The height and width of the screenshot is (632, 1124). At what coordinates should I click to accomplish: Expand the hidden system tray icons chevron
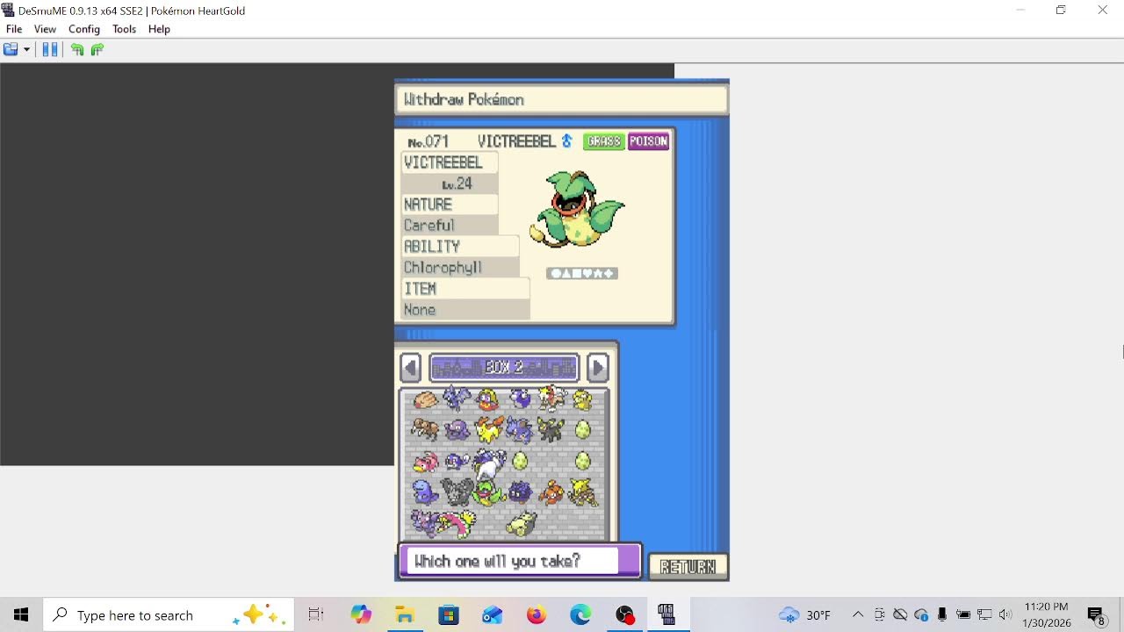858,615
